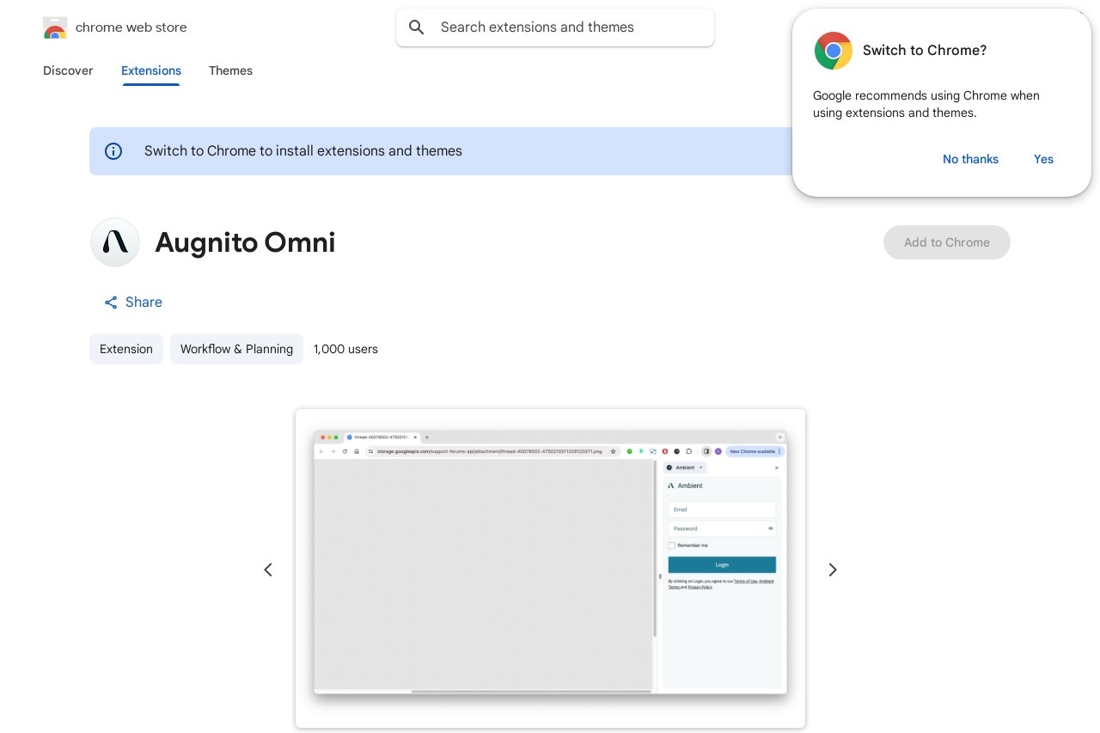
Task: Click the Augnito Omni extension logo
Action: 115,242
